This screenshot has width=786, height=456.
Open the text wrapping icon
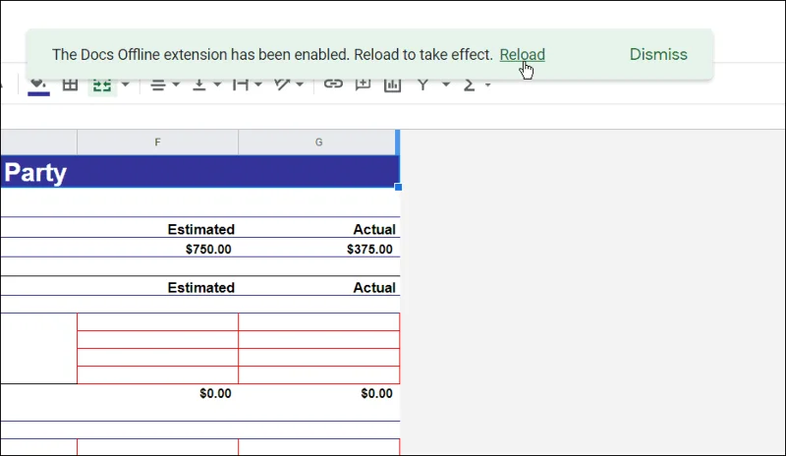tap(241, 85)
